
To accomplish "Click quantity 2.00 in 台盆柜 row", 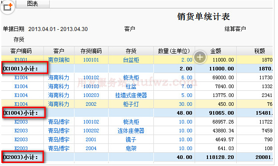I will pyautogui.click(x=187, y=60).
